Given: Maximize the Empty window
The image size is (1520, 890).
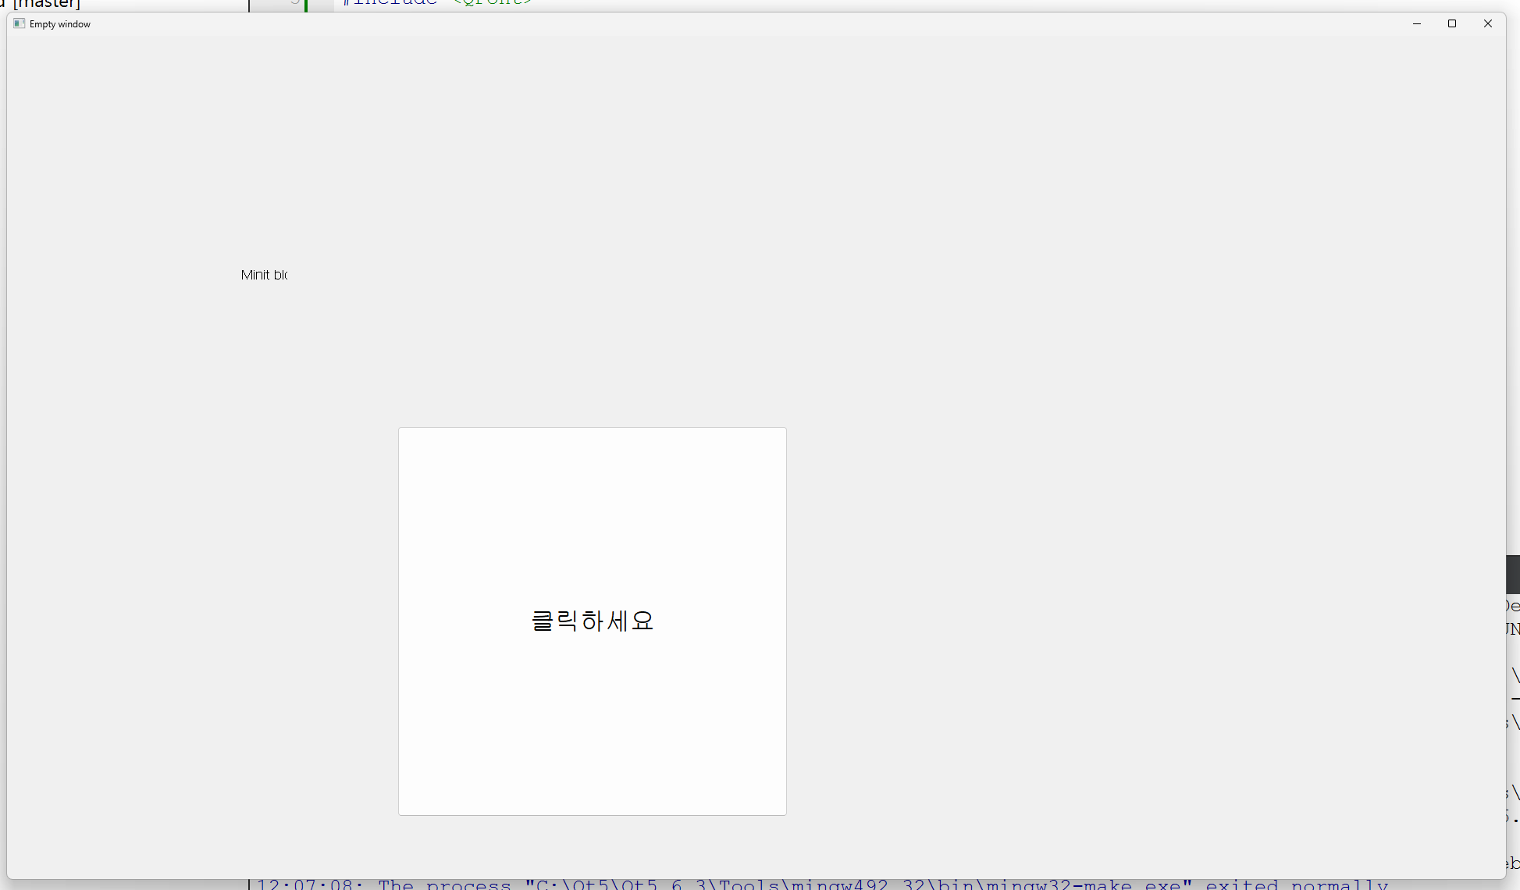Looking at the screenshot, I should pyautogui.click(x=1452, y=23).
